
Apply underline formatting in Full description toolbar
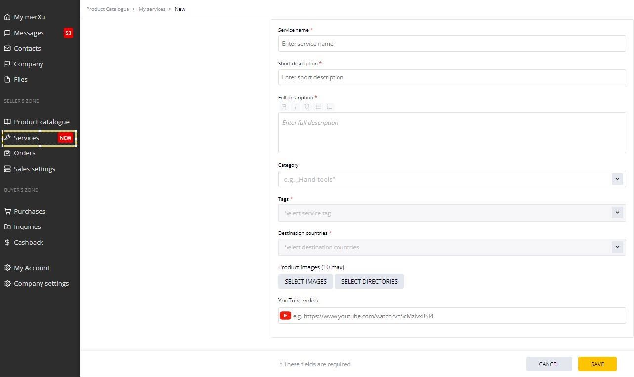click(x=306, y=107)
